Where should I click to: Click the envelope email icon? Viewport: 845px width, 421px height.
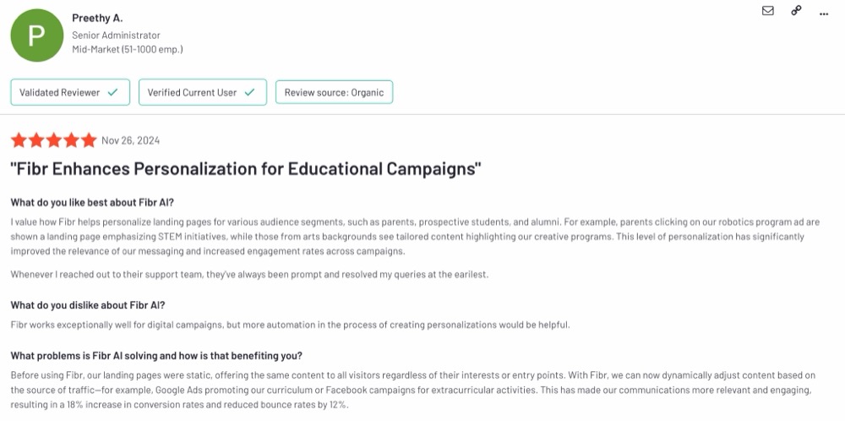768,10
